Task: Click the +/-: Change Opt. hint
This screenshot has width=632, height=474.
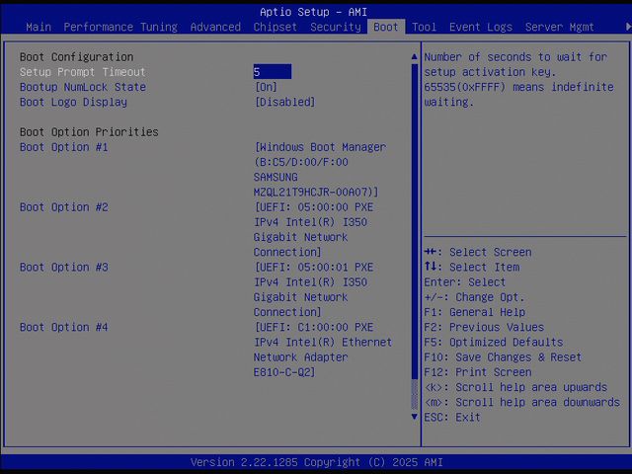Action: pos(474,297)
